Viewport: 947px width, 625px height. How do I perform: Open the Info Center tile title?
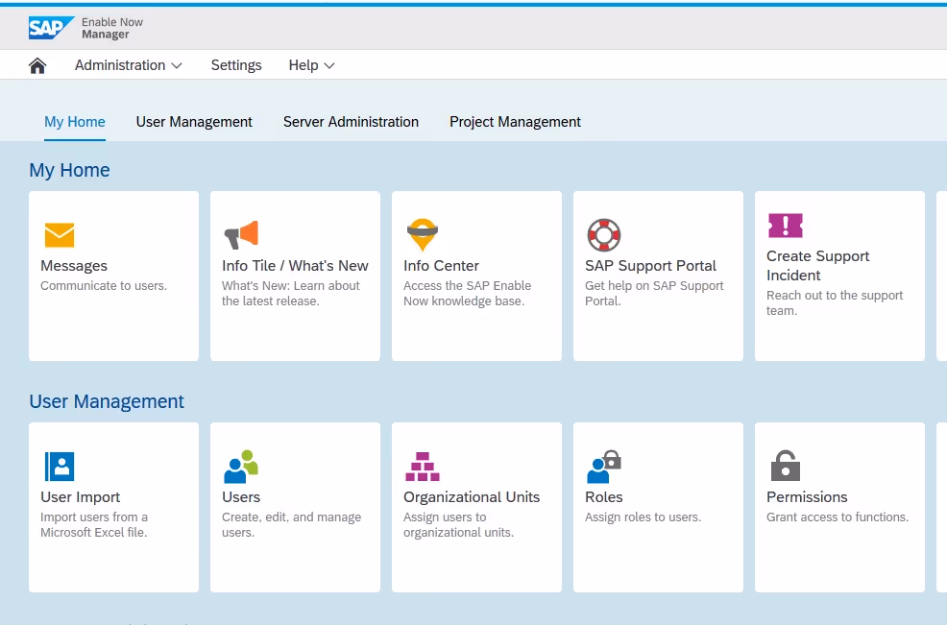[x=441, y=266]
